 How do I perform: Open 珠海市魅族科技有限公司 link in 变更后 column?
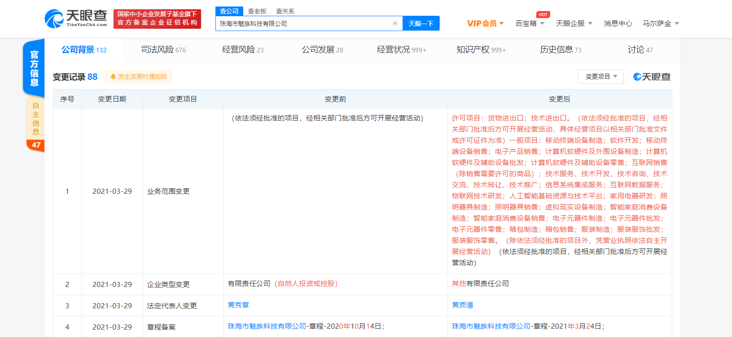(x=491, y=326)
